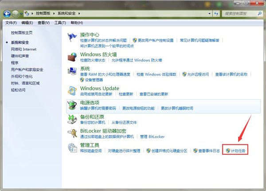Click the Windows 防火墙 firewall icon

pos(72,57)
